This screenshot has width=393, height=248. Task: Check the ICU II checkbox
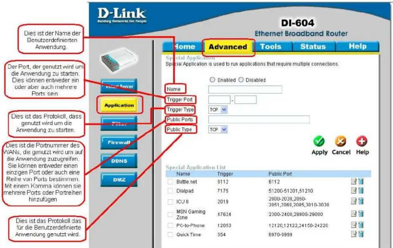tap(170, 201)
